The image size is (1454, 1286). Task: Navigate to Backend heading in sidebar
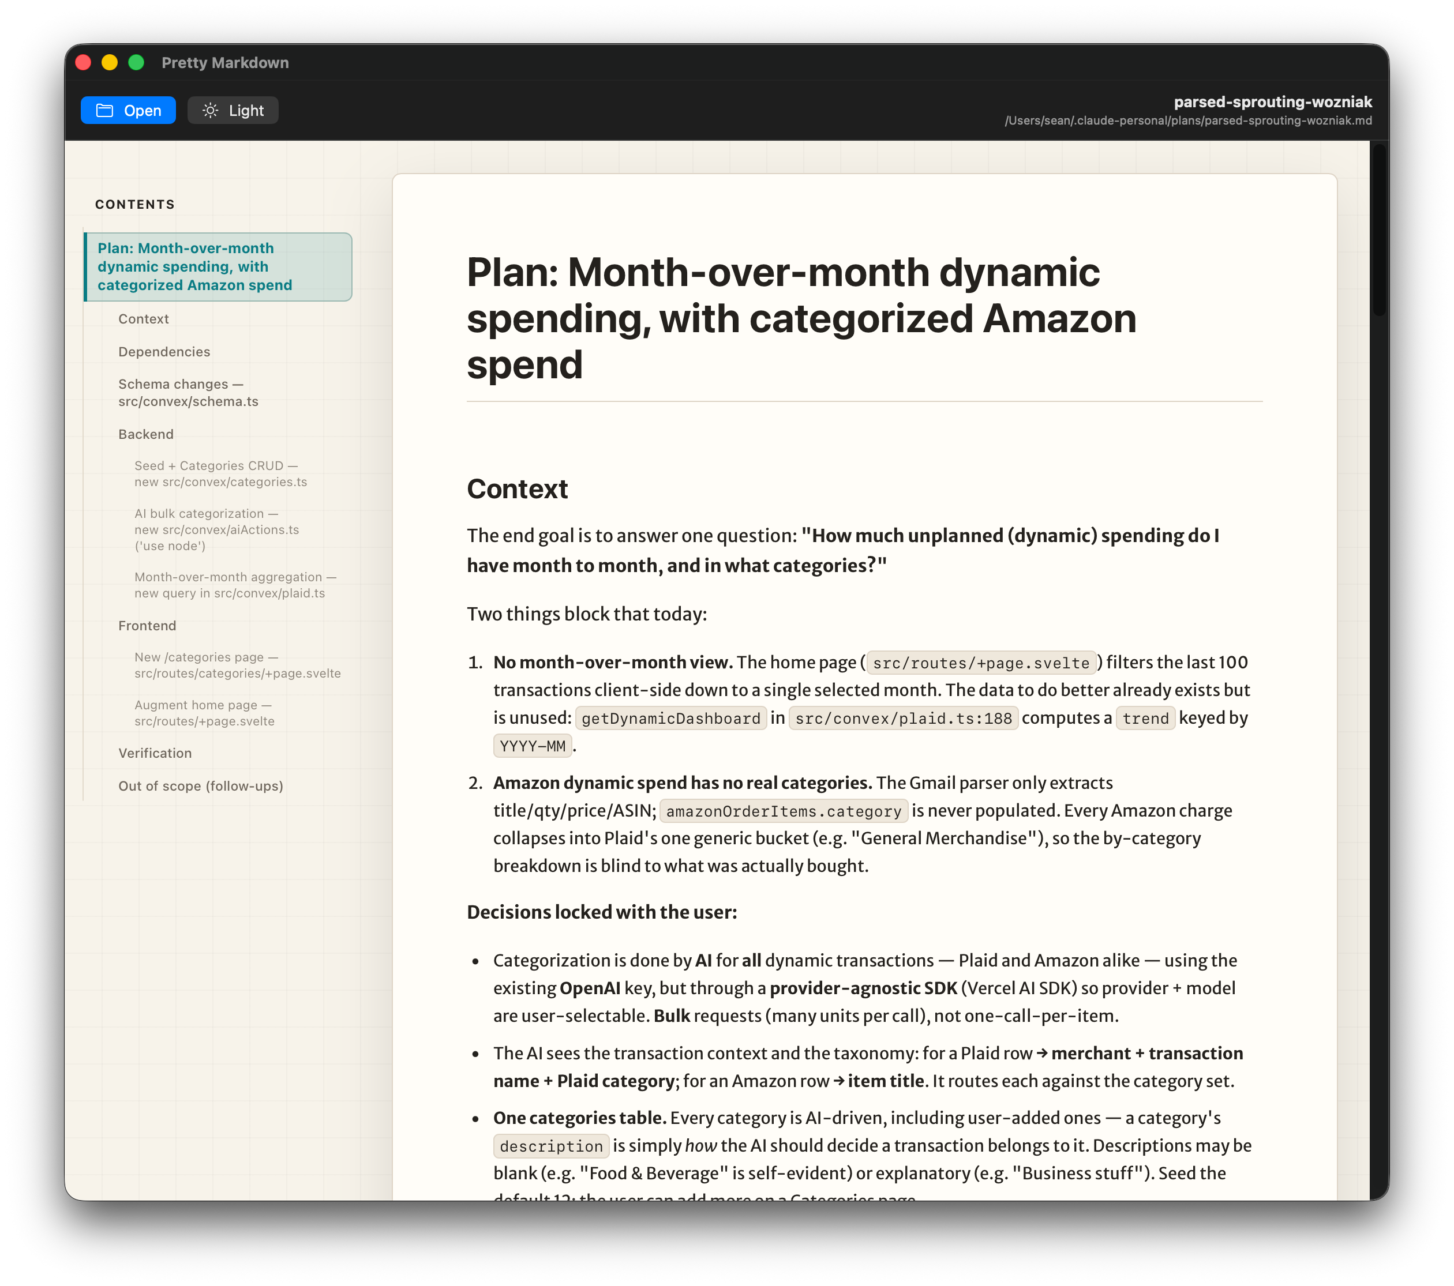tap(146, 434)
